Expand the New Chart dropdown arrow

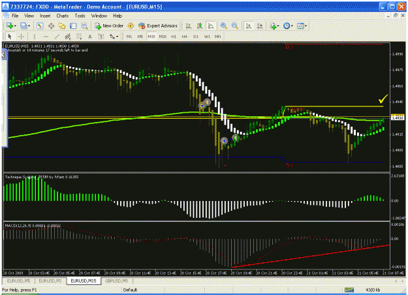[15, 25]
